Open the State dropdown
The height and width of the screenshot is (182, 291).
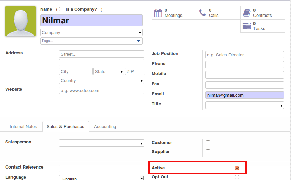(x=122, y=72)
